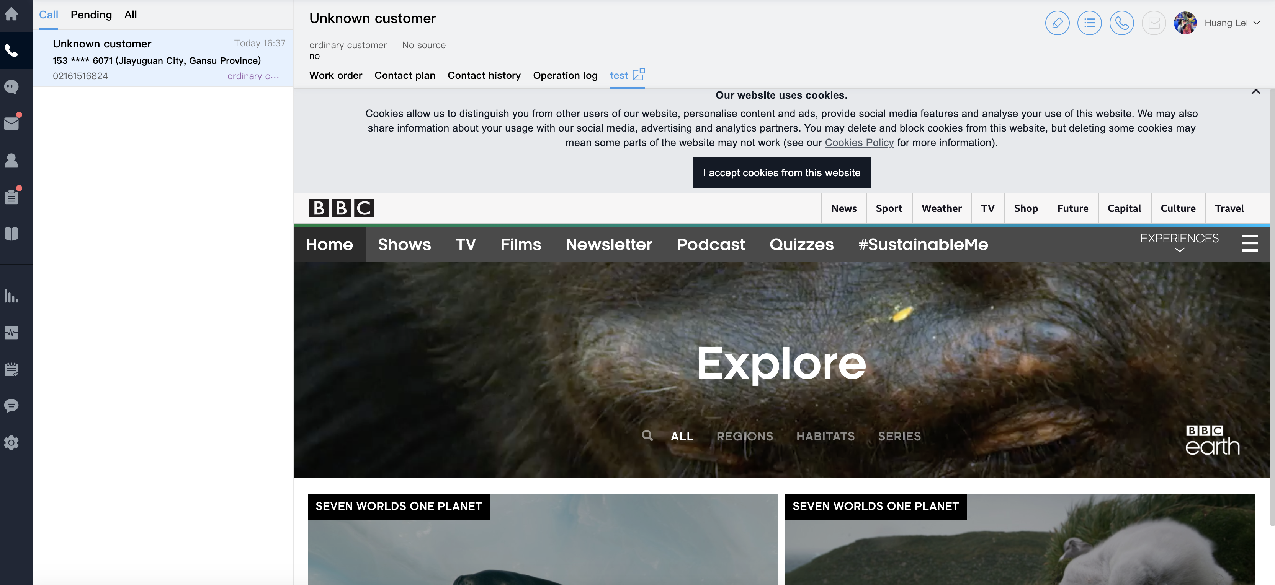Click the search magnifier on Explore banner
This screenshot has width=1275, height=585.
click(x=647, y=435)
